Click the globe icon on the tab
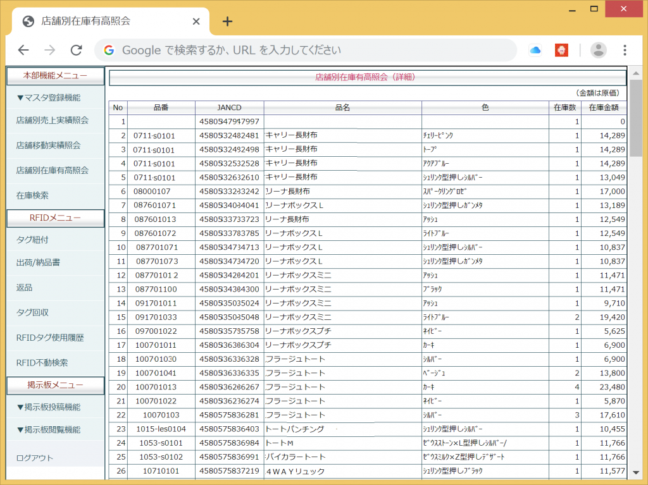Viewport: 648px width, 485px height. [x=28, y=21]
